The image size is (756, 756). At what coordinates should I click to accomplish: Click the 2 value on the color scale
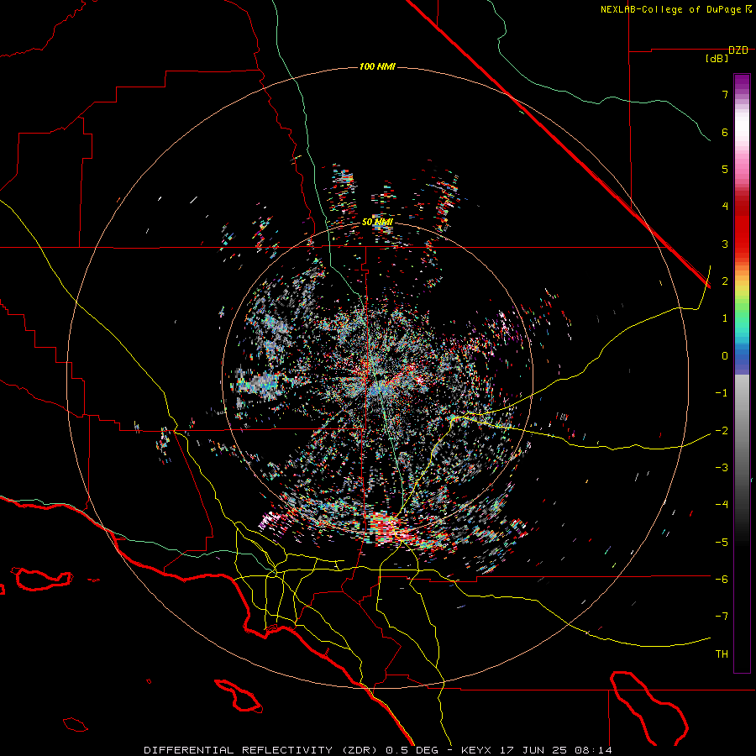725,281
